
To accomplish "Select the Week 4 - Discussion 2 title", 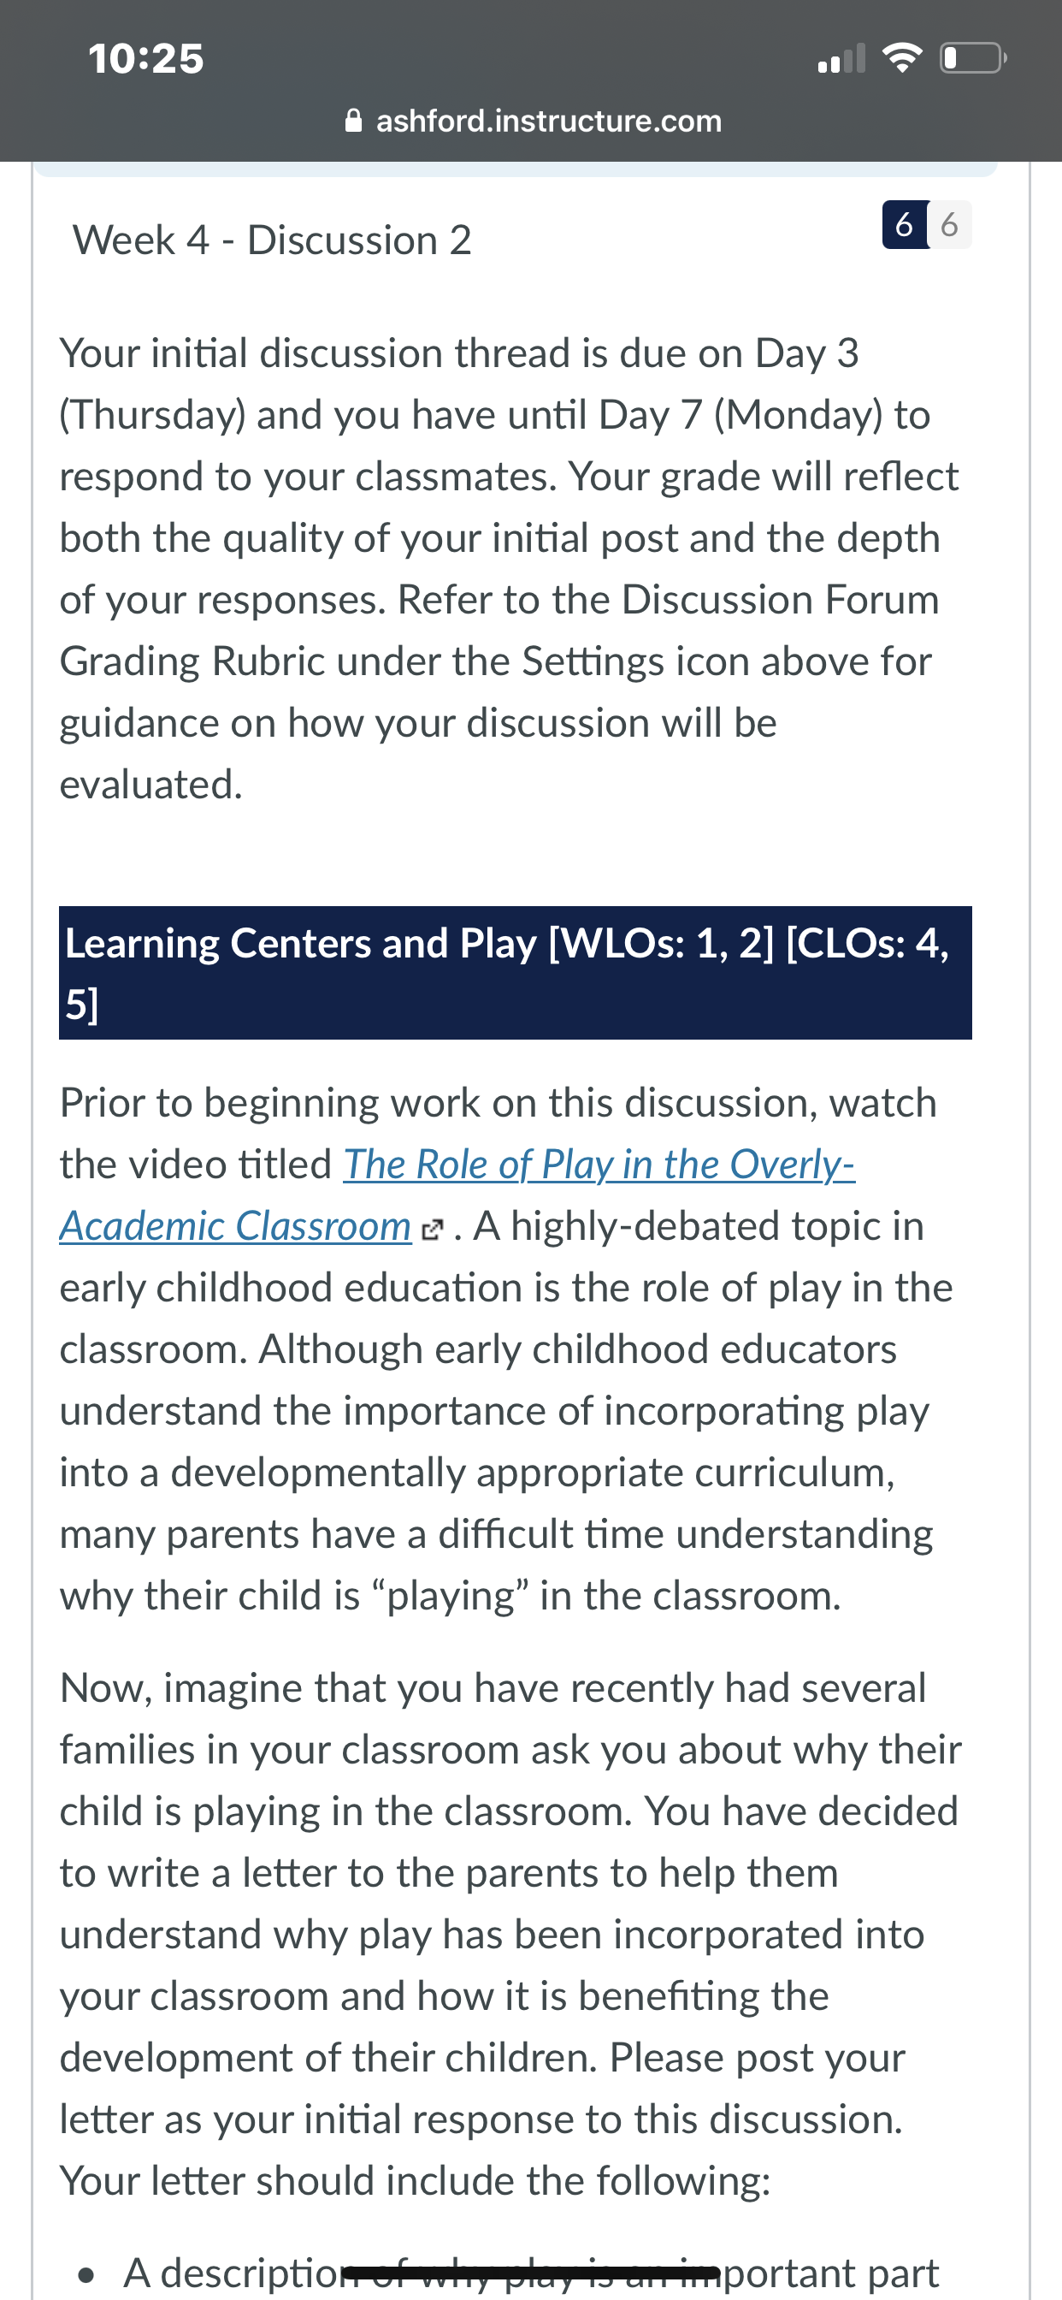I will [272, 240].
